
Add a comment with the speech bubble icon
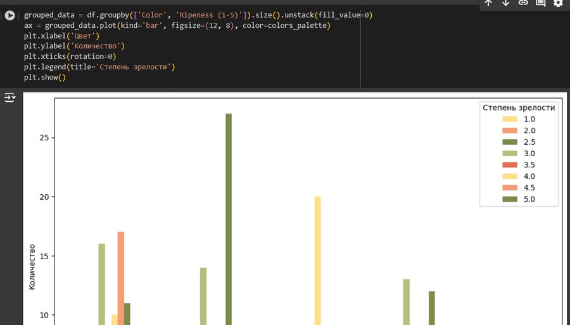coord(541,3)
